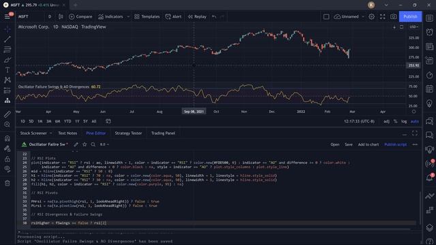Image resolution: width=436 pixels, height=245 pixels.
Task: Expand the Stock Screener dropdown arrow
Action: coord(51,133)
